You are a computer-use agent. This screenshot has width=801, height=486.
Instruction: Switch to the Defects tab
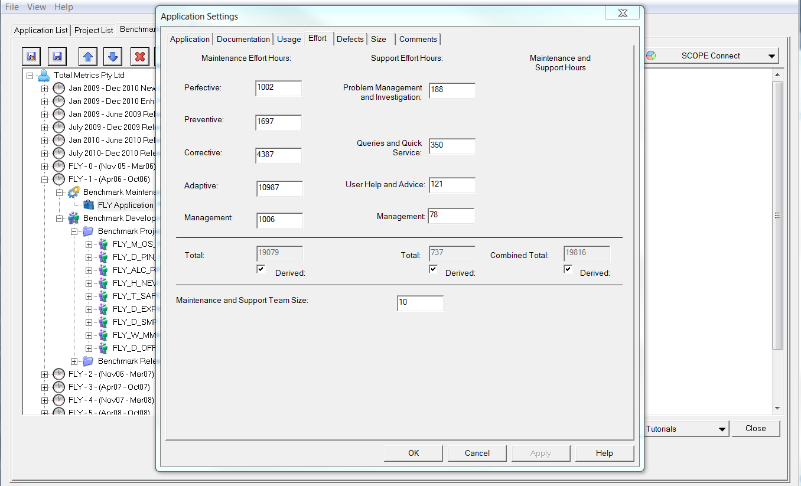coord(350,38)
